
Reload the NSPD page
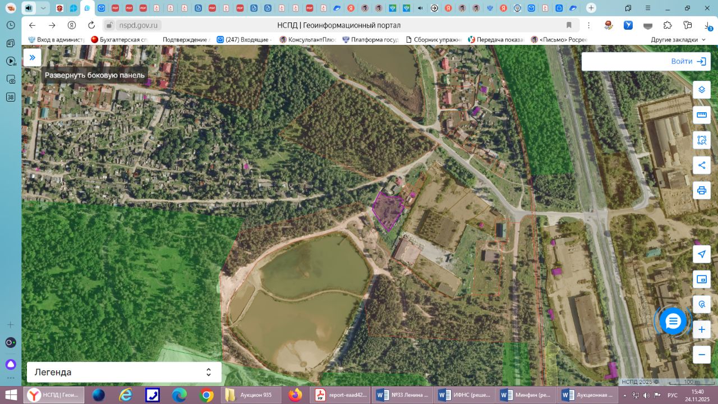(91, 25)
